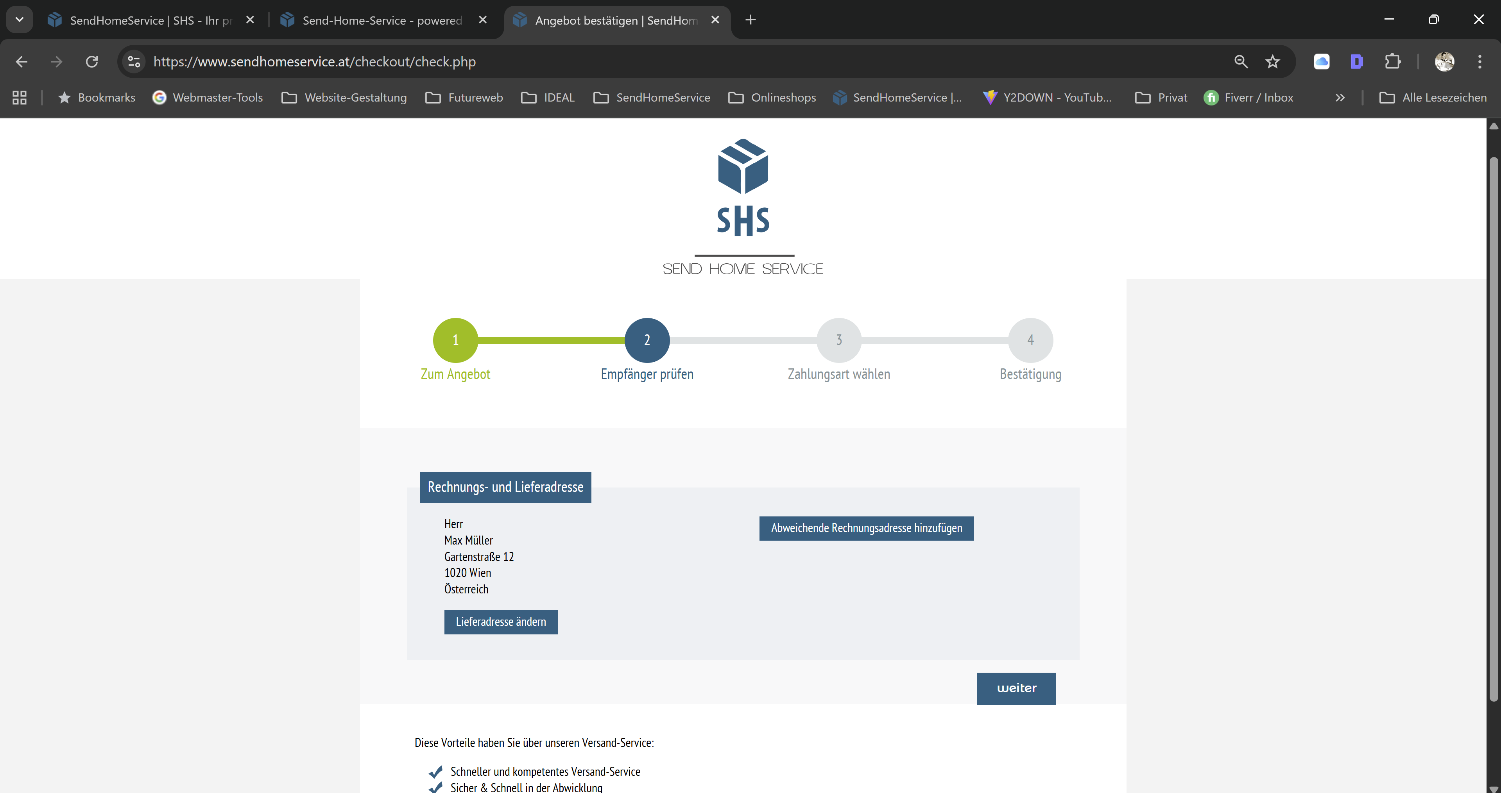Click the name Max Müller
Image resolution: width=1501 pixels, height=793 pixels.
(x=469, y=540)
